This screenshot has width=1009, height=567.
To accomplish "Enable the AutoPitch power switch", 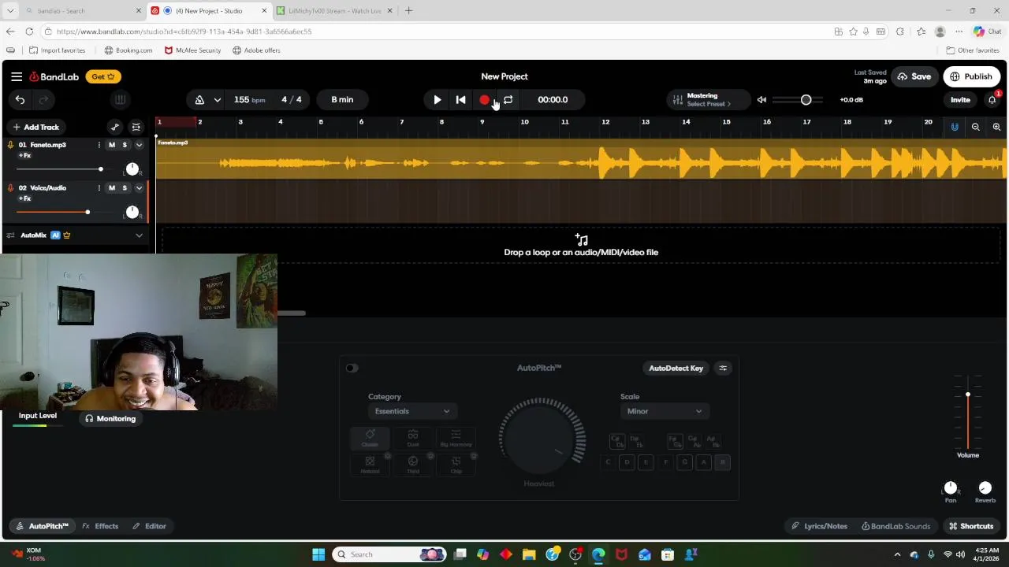I will point(352,368).
